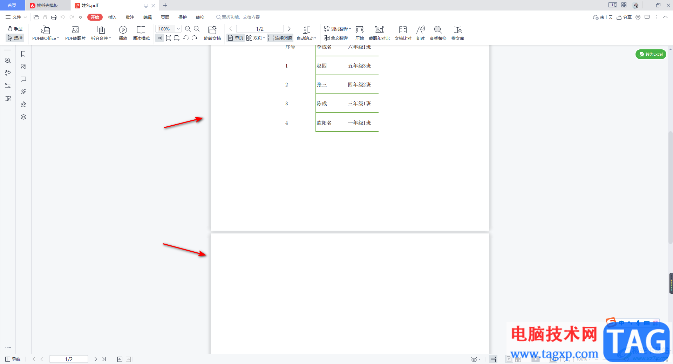Viewport: 673px width, 364px height.
Task: Go to previous page in toolbar
Action: (231, 29)
